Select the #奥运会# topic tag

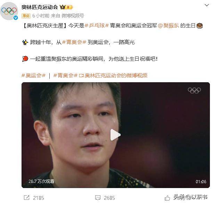(33, 76)
